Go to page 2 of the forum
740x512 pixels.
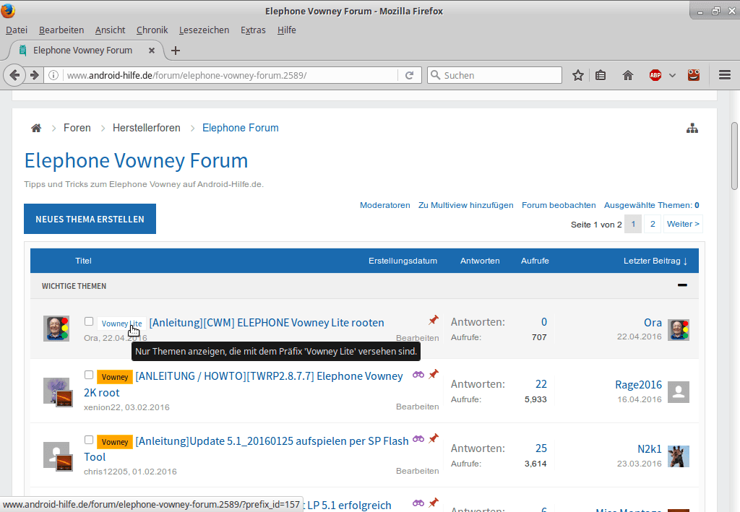(x=653, y=224)
